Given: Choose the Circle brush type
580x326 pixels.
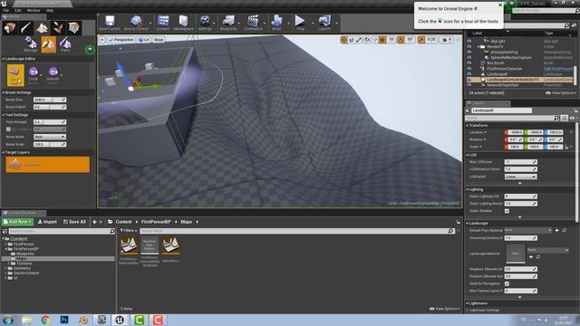Looking at the screenshot, I should 34,75.
